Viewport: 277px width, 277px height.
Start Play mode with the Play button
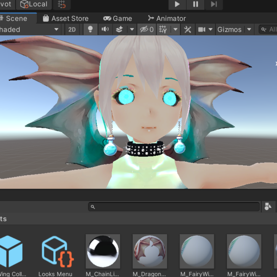(177, 4)
